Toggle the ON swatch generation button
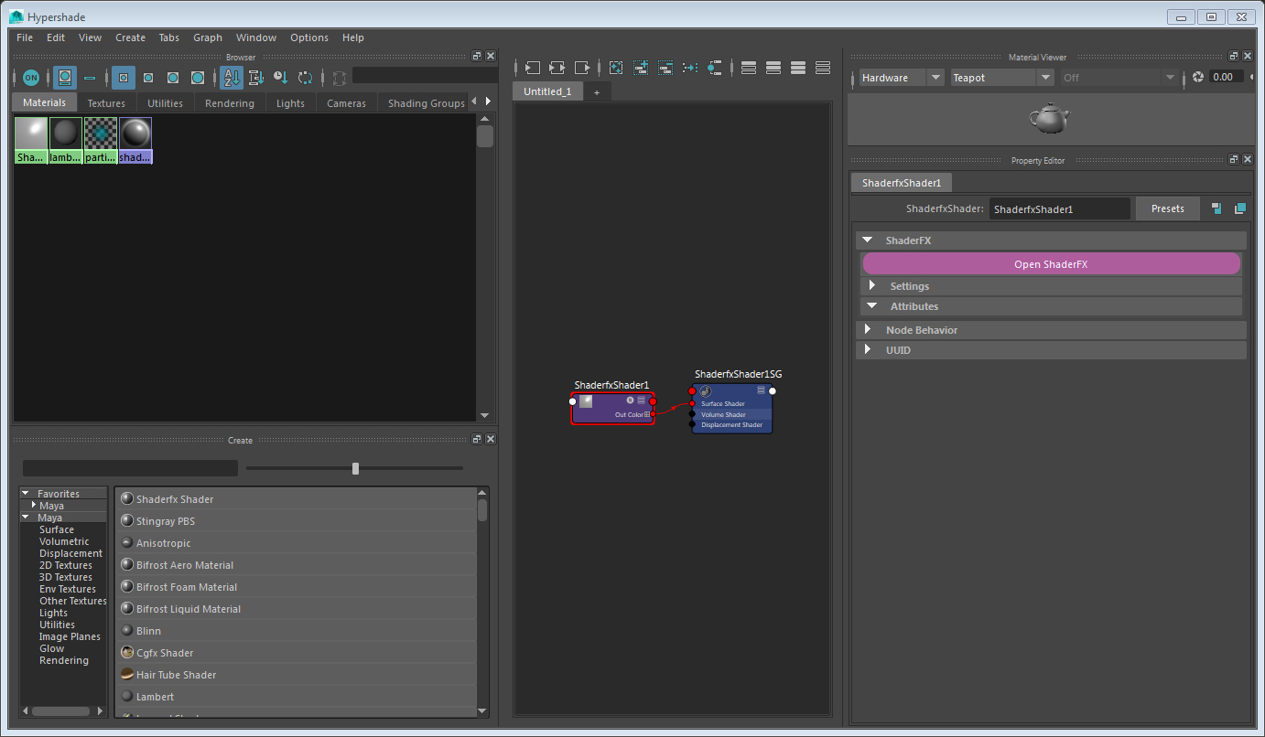Screen dimensions: 1265x737 31,78
